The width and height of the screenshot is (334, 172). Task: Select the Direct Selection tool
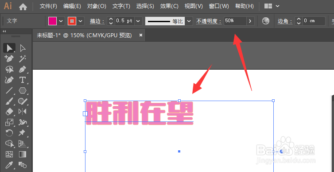coord(22,48)
